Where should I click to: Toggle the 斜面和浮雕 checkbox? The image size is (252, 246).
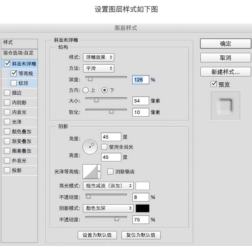[x=7, y=64]
